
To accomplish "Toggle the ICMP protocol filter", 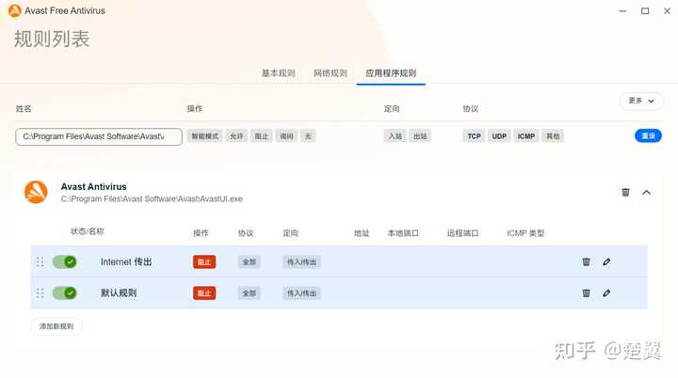I will click(526, 136).
